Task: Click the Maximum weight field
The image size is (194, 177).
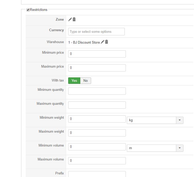Action: tap(97, 133)
